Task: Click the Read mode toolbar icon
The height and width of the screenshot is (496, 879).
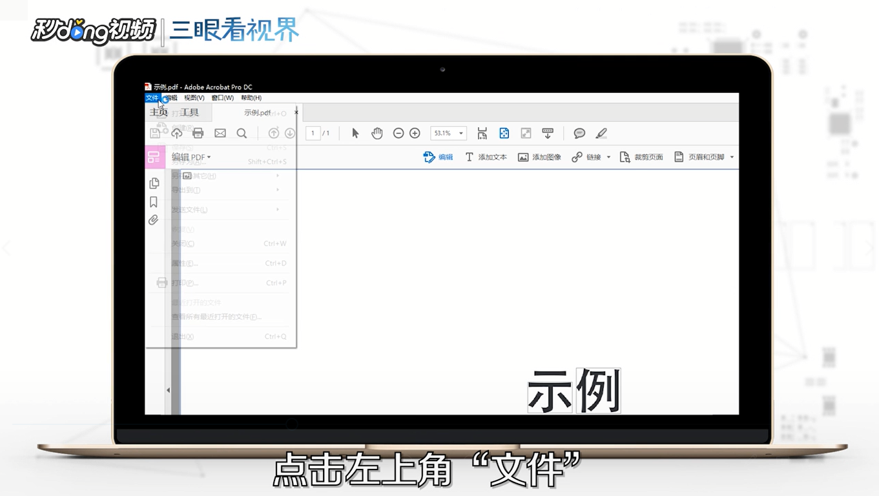Action: point(548,133)
